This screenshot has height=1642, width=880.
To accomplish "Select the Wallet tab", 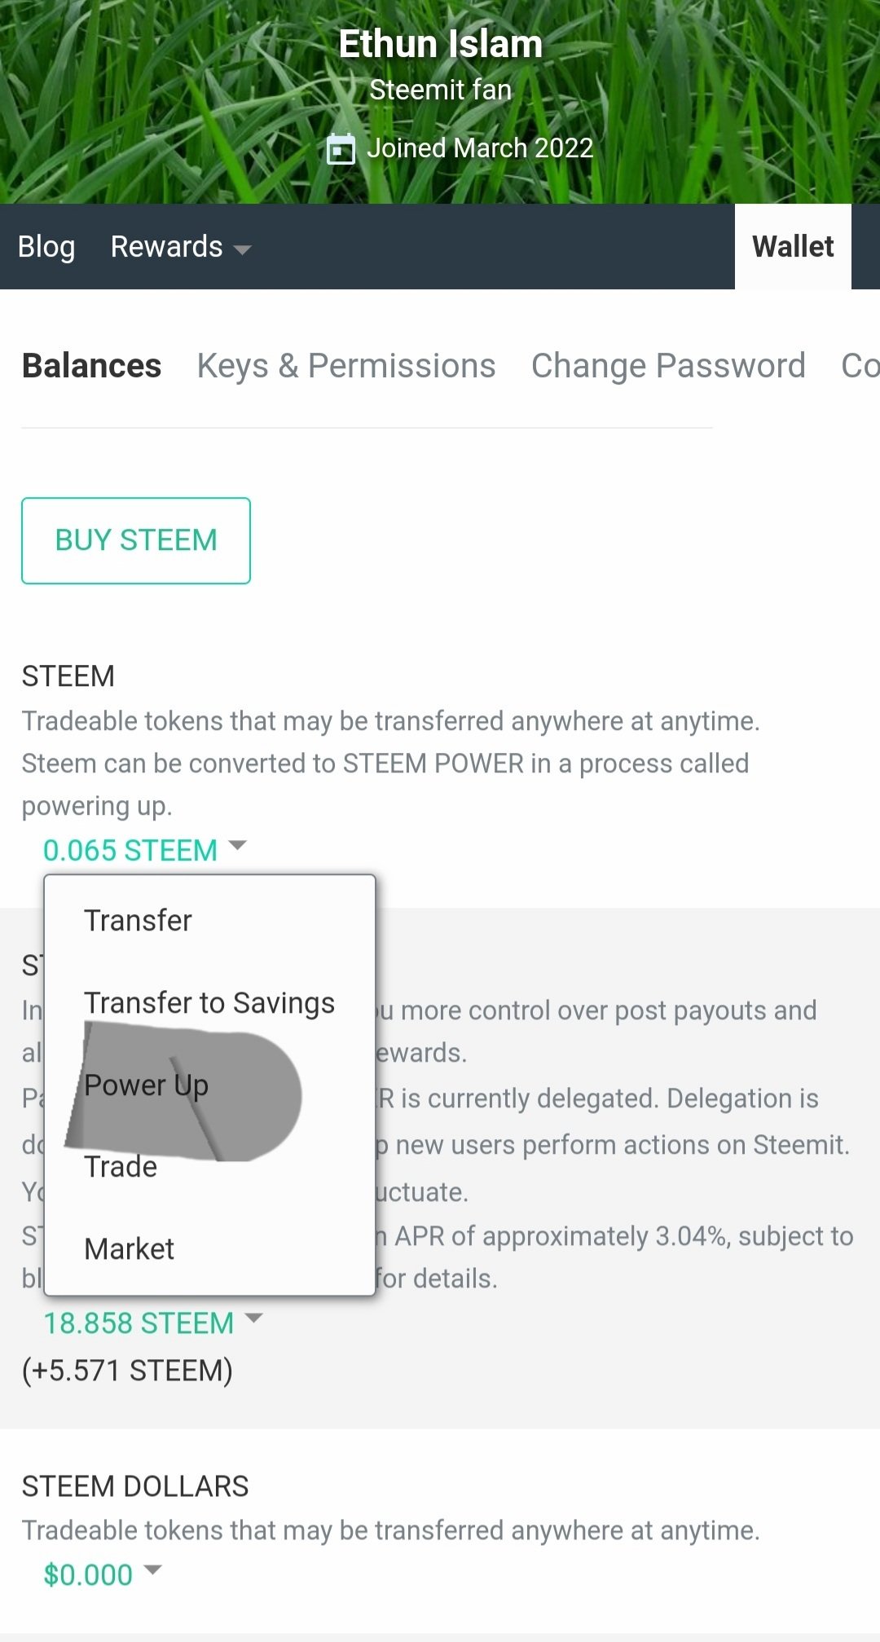I will point(792,247).
